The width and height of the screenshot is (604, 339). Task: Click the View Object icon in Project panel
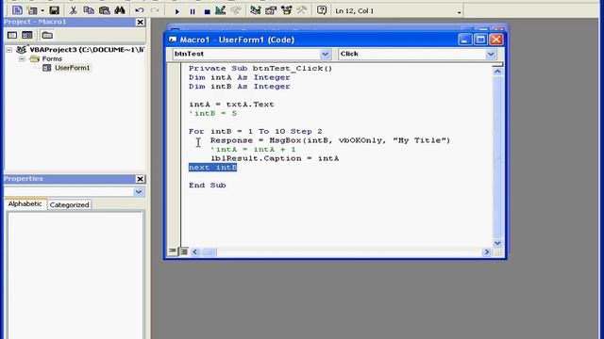27,36
